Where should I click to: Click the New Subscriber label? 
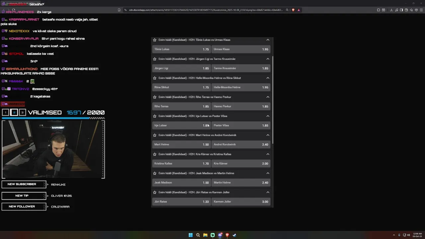[x=24, y=184]
